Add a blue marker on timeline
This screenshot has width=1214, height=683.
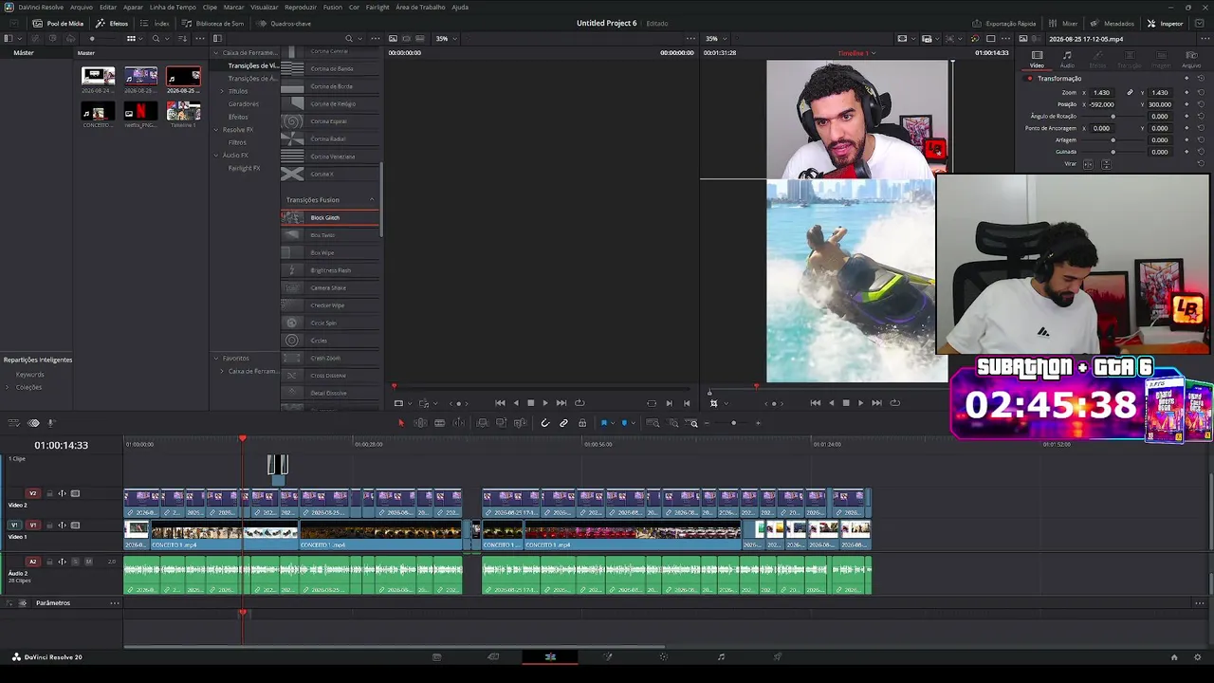coord(624,423)
